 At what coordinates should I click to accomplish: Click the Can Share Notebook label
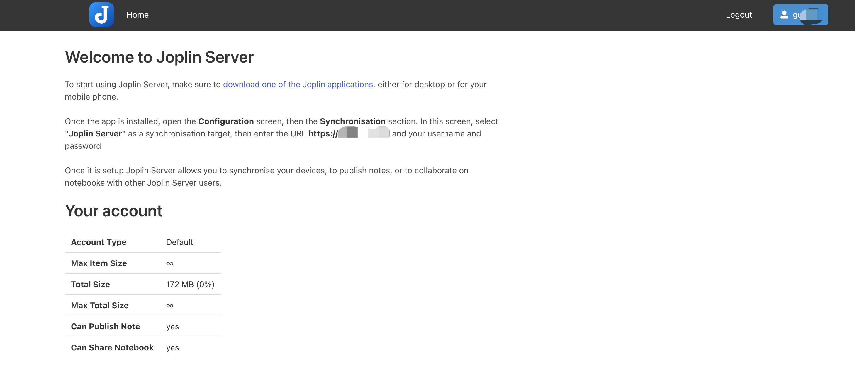click(x=112, y=347)
